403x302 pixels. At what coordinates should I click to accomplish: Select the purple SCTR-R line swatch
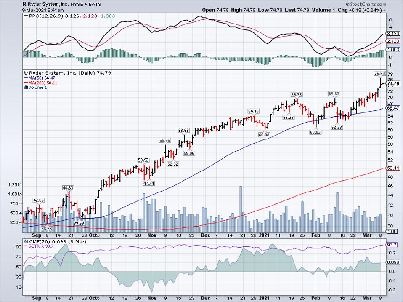(x=25, y=246)
